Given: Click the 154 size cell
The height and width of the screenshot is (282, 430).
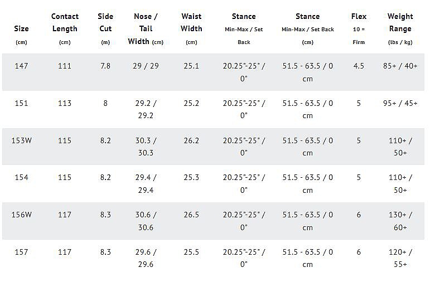Looking at the screenshot, I should click(21, 177).
